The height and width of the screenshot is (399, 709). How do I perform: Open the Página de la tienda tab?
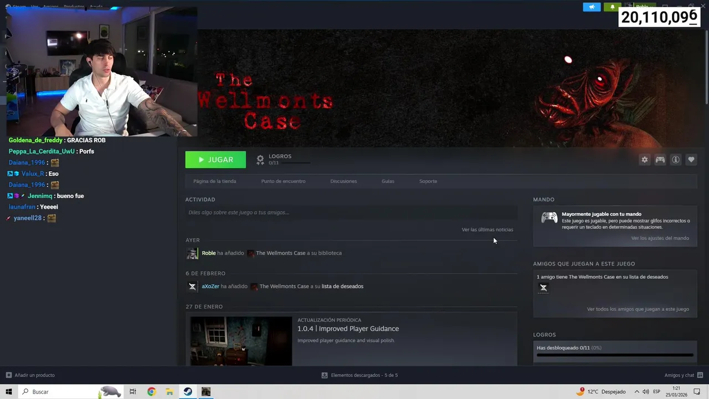click(x=214, y=181)
